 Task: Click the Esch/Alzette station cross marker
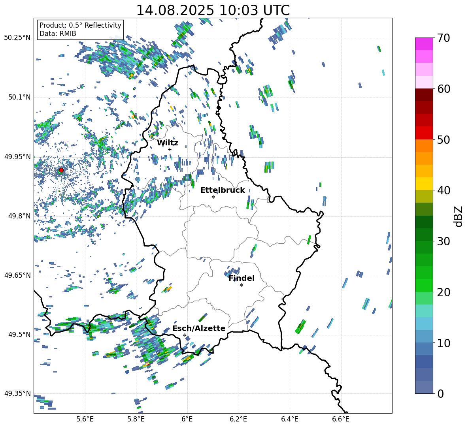[x=185, y=335]
